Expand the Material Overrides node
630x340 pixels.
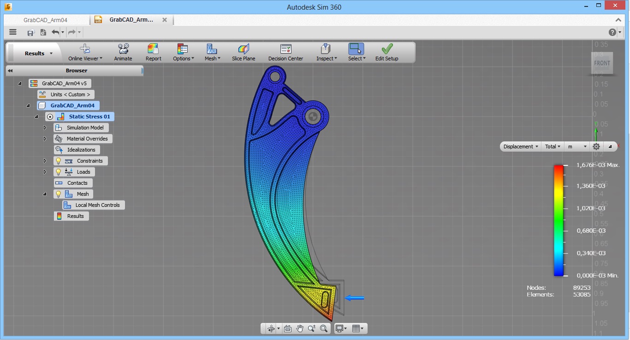[45, 139]
